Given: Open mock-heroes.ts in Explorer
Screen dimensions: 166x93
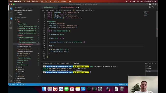Looking at the screenshot, I should (23, 65).
